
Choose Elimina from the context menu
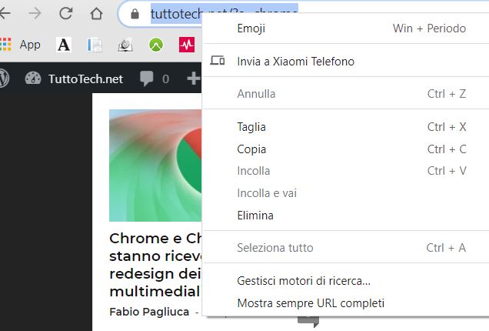(x=255, y=216)
